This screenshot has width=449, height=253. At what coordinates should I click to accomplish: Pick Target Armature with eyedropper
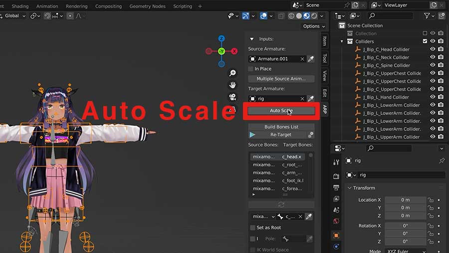click(x=311, y=99)
